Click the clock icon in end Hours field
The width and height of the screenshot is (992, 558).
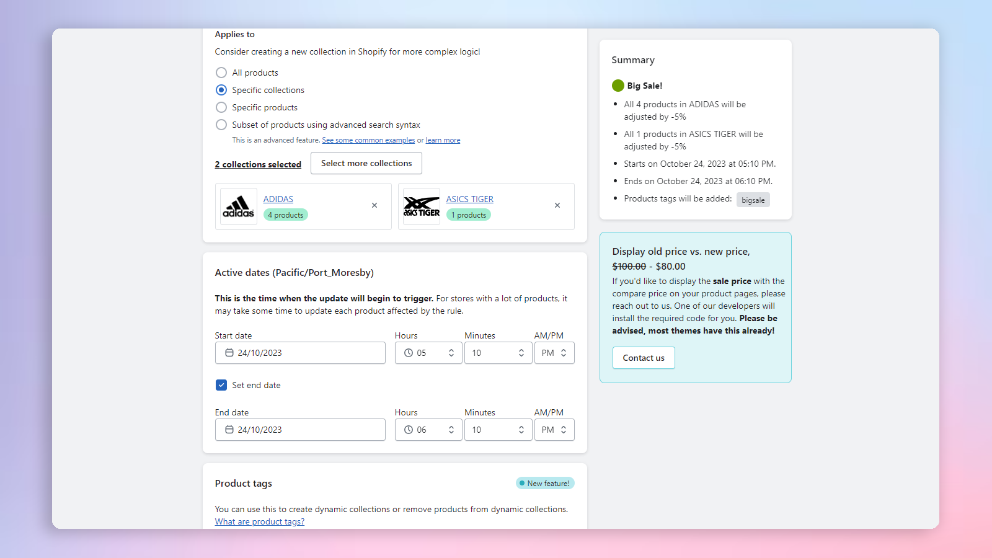[409, 429]
